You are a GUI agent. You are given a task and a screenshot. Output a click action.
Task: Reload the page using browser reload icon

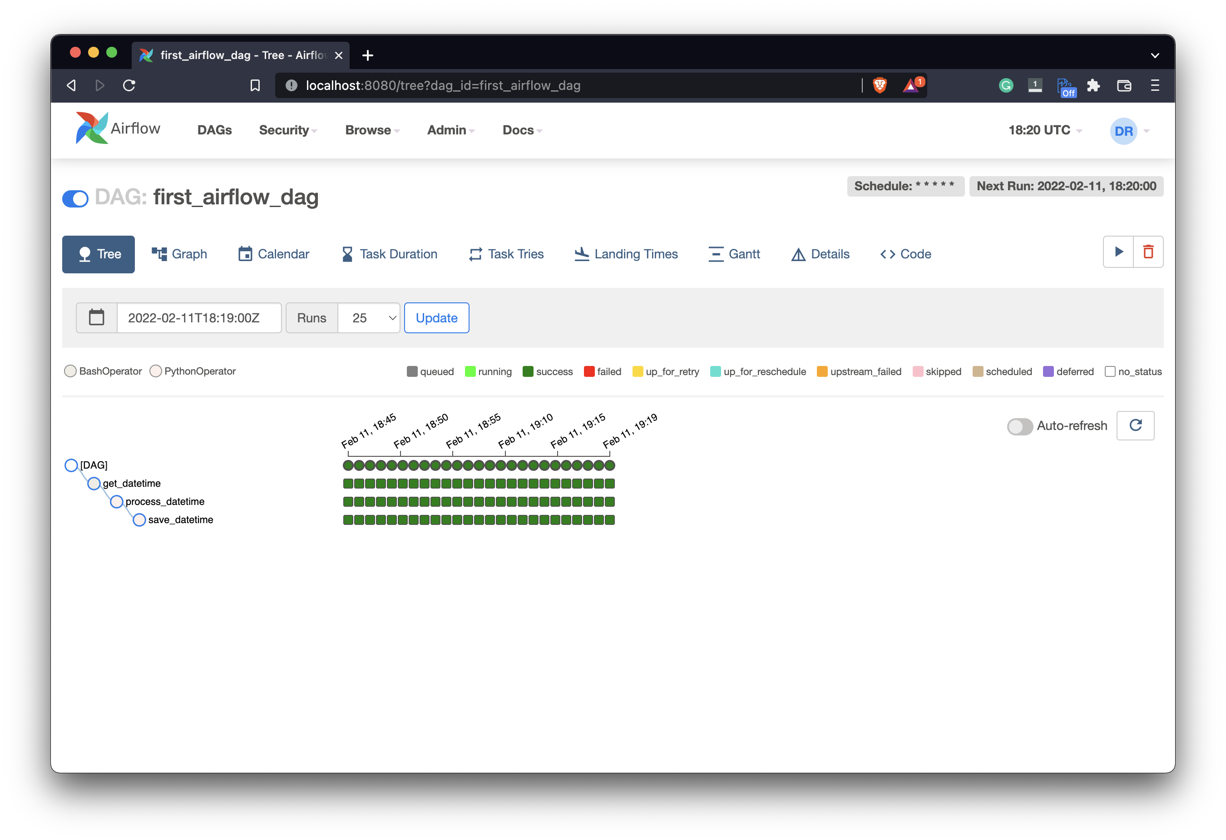click(129, 85)
